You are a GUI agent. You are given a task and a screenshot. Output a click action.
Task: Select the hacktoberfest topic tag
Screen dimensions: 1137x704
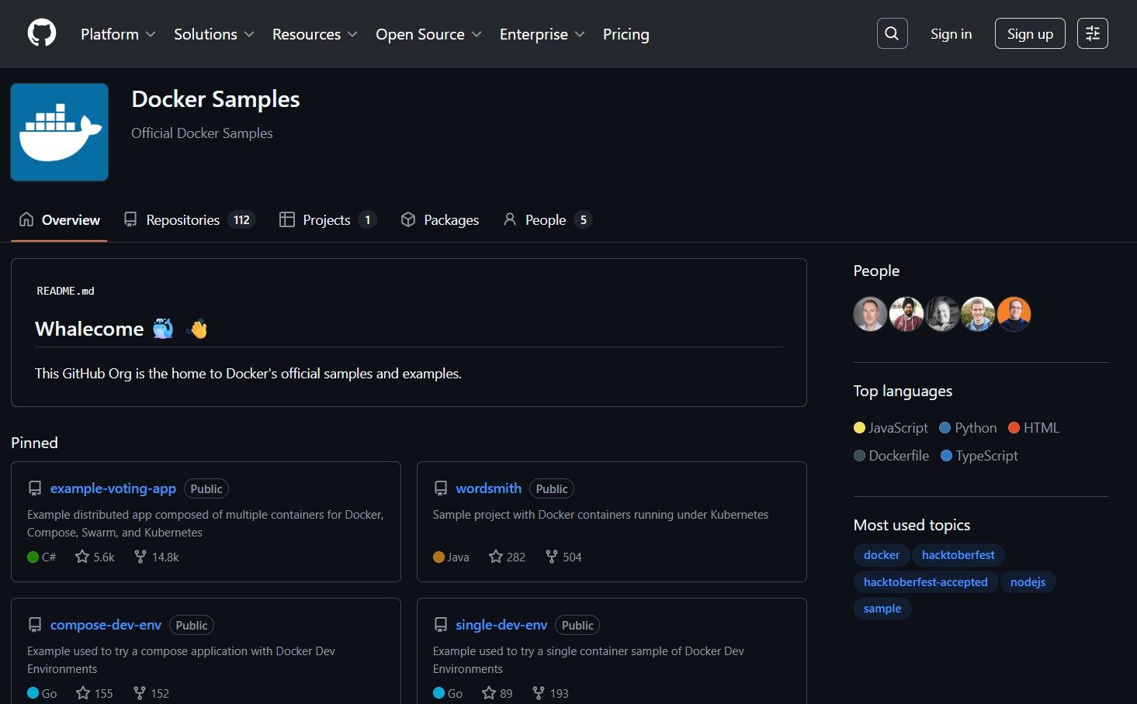coord(958,555)
